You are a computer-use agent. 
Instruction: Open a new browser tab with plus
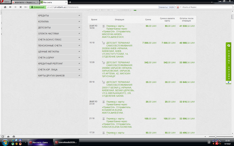tap(70, 2)
